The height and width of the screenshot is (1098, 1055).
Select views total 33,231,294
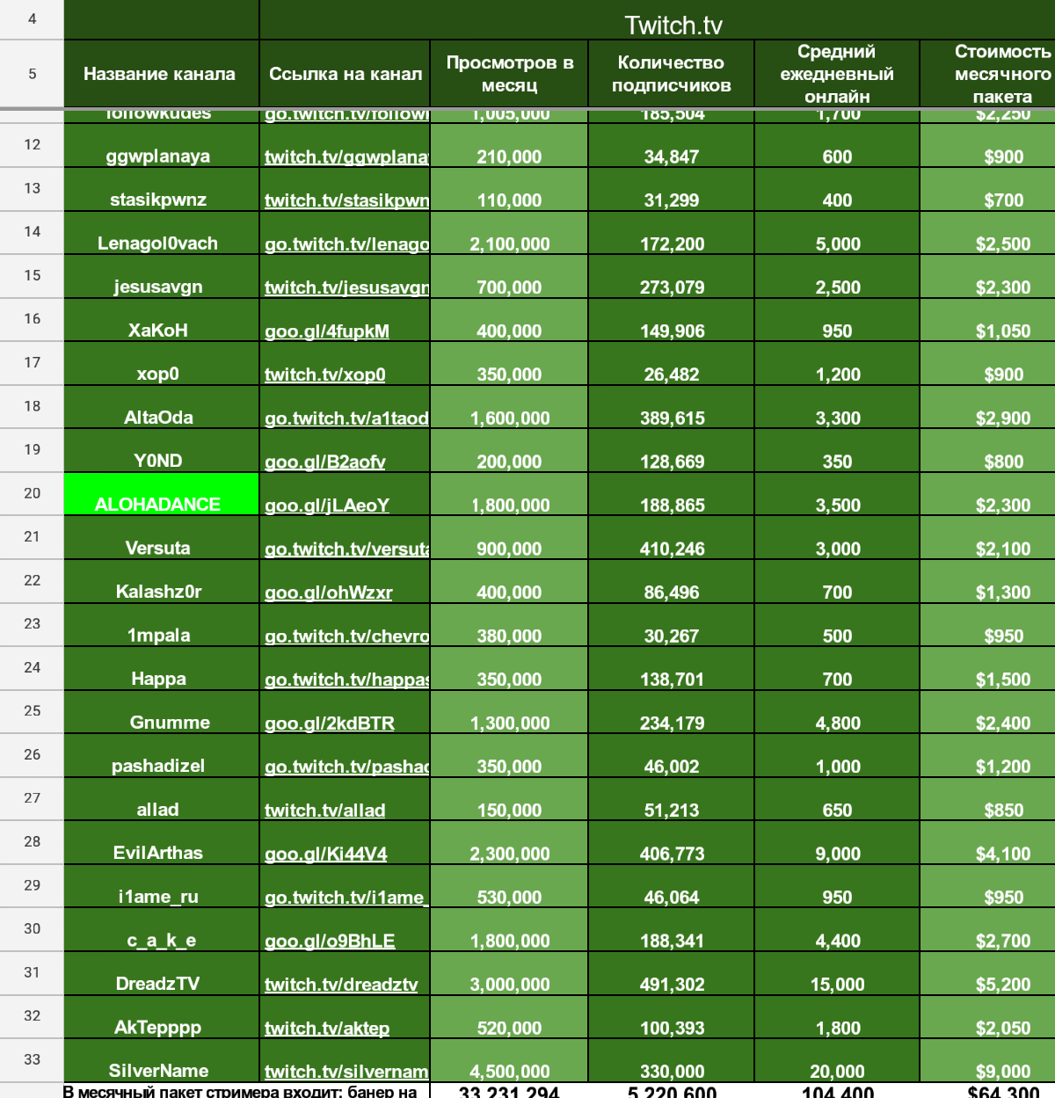(x=510, y=1091)
